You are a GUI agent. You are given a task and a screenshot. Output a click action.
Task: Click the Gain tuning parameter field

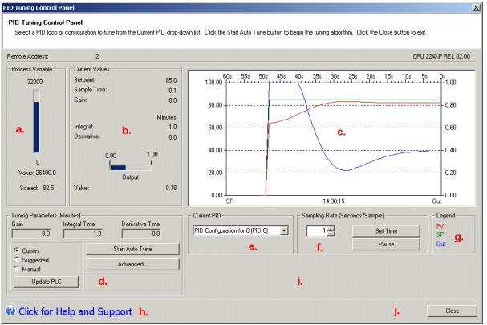coord(31,234)
